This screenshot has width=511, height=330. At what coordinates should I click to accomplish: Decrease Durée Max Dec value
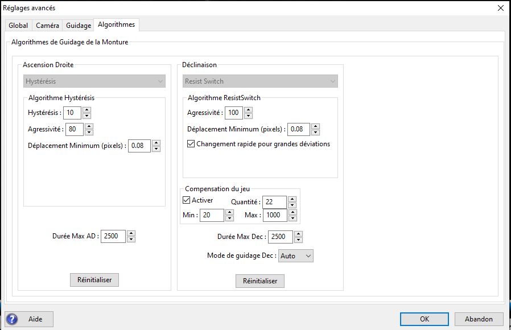pos(299,240)
